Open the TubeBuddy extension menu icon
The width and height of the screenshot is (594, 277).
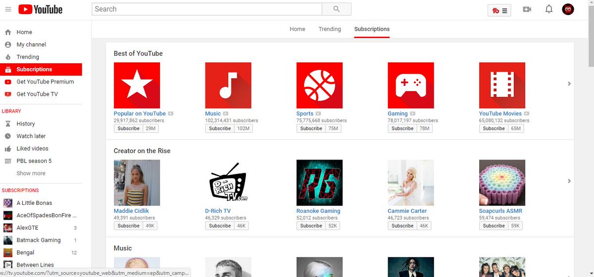[x=500, y=10]
